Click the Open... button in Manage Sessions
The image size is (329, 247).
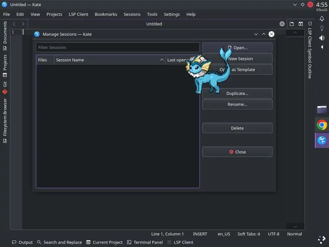point(237,48)
